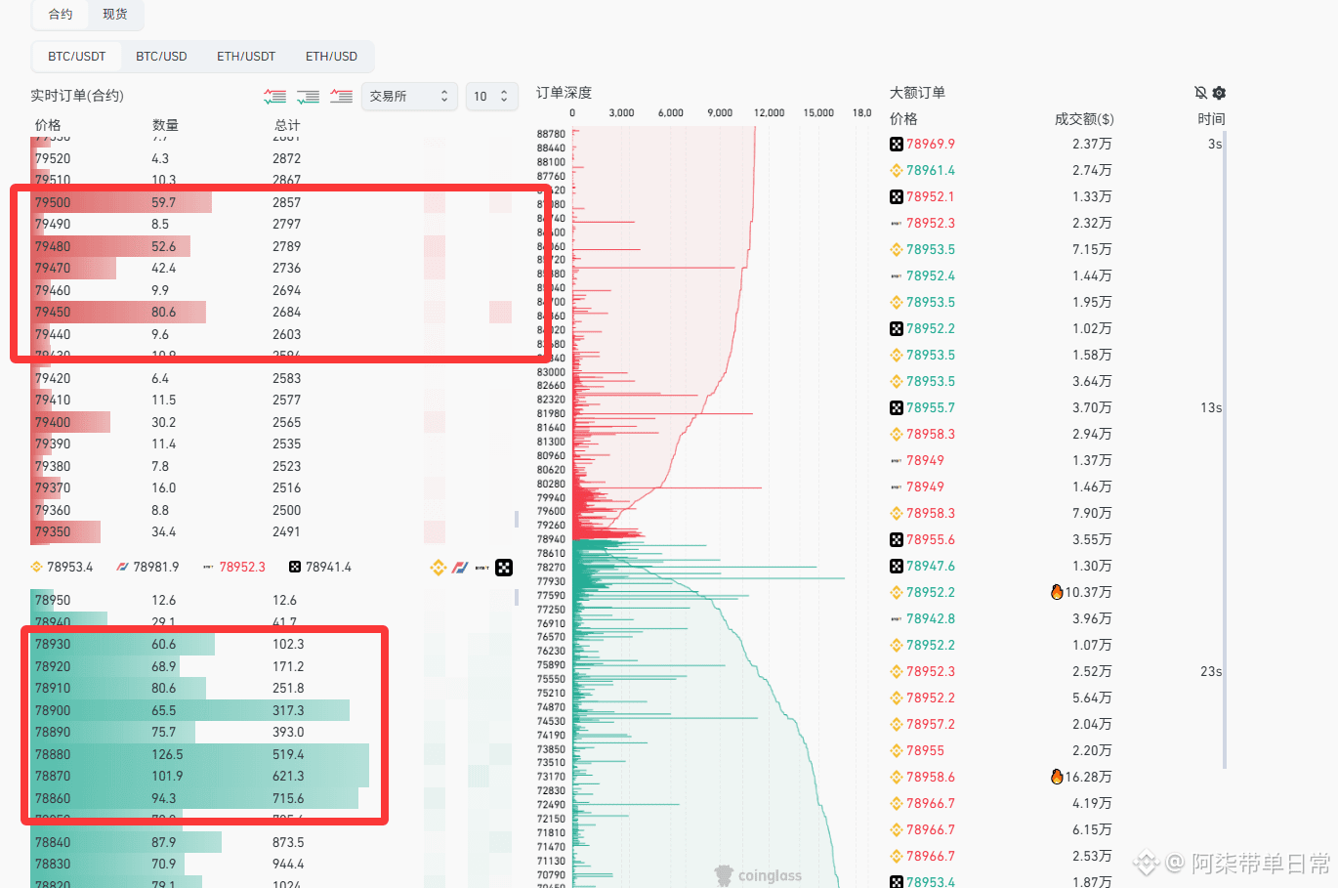The height and width of the screenshot is (888, 1338).
Task: Click Binance icon beside price 78953.4
Action: tap(37, 567)
